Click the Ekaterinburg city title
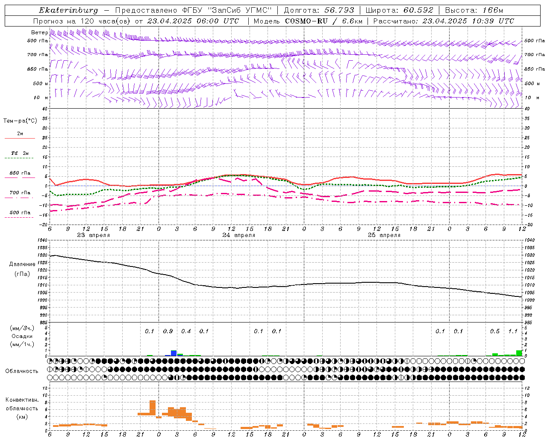Viewport: 547px width, 438px height. pos(68,10)
